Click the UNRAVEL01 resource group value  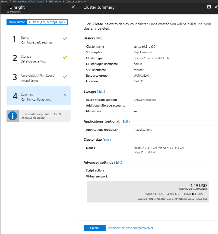click(x=141, y=76)
